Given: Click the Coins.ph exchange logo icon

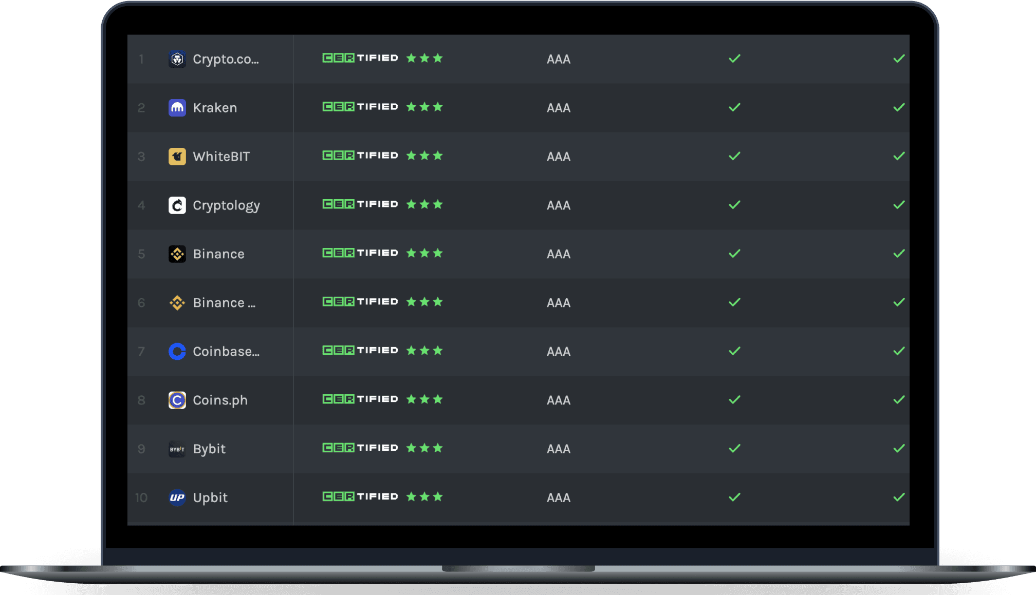Looking at the screenshot, I should [177, 400].
